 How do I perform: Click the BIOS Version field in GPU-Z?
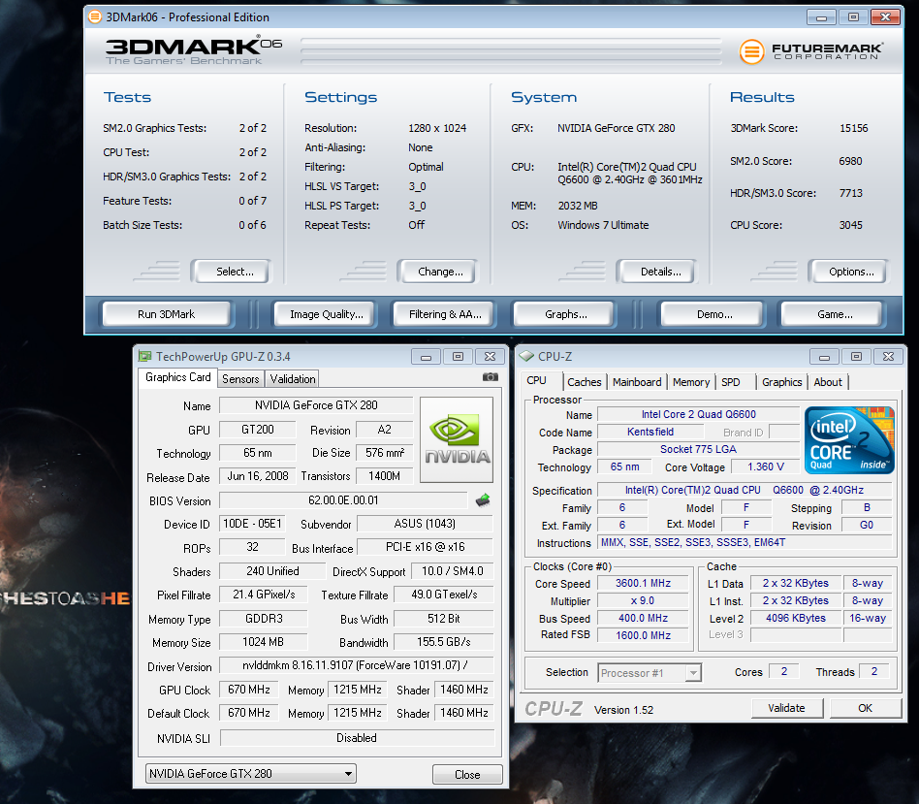tap(343, 500)
